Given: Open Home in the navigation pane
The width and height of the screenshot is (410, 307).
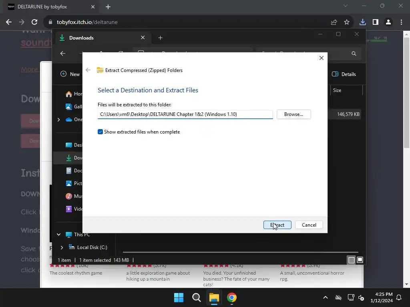Looking at the screenshot, I should tap(74, 94).
